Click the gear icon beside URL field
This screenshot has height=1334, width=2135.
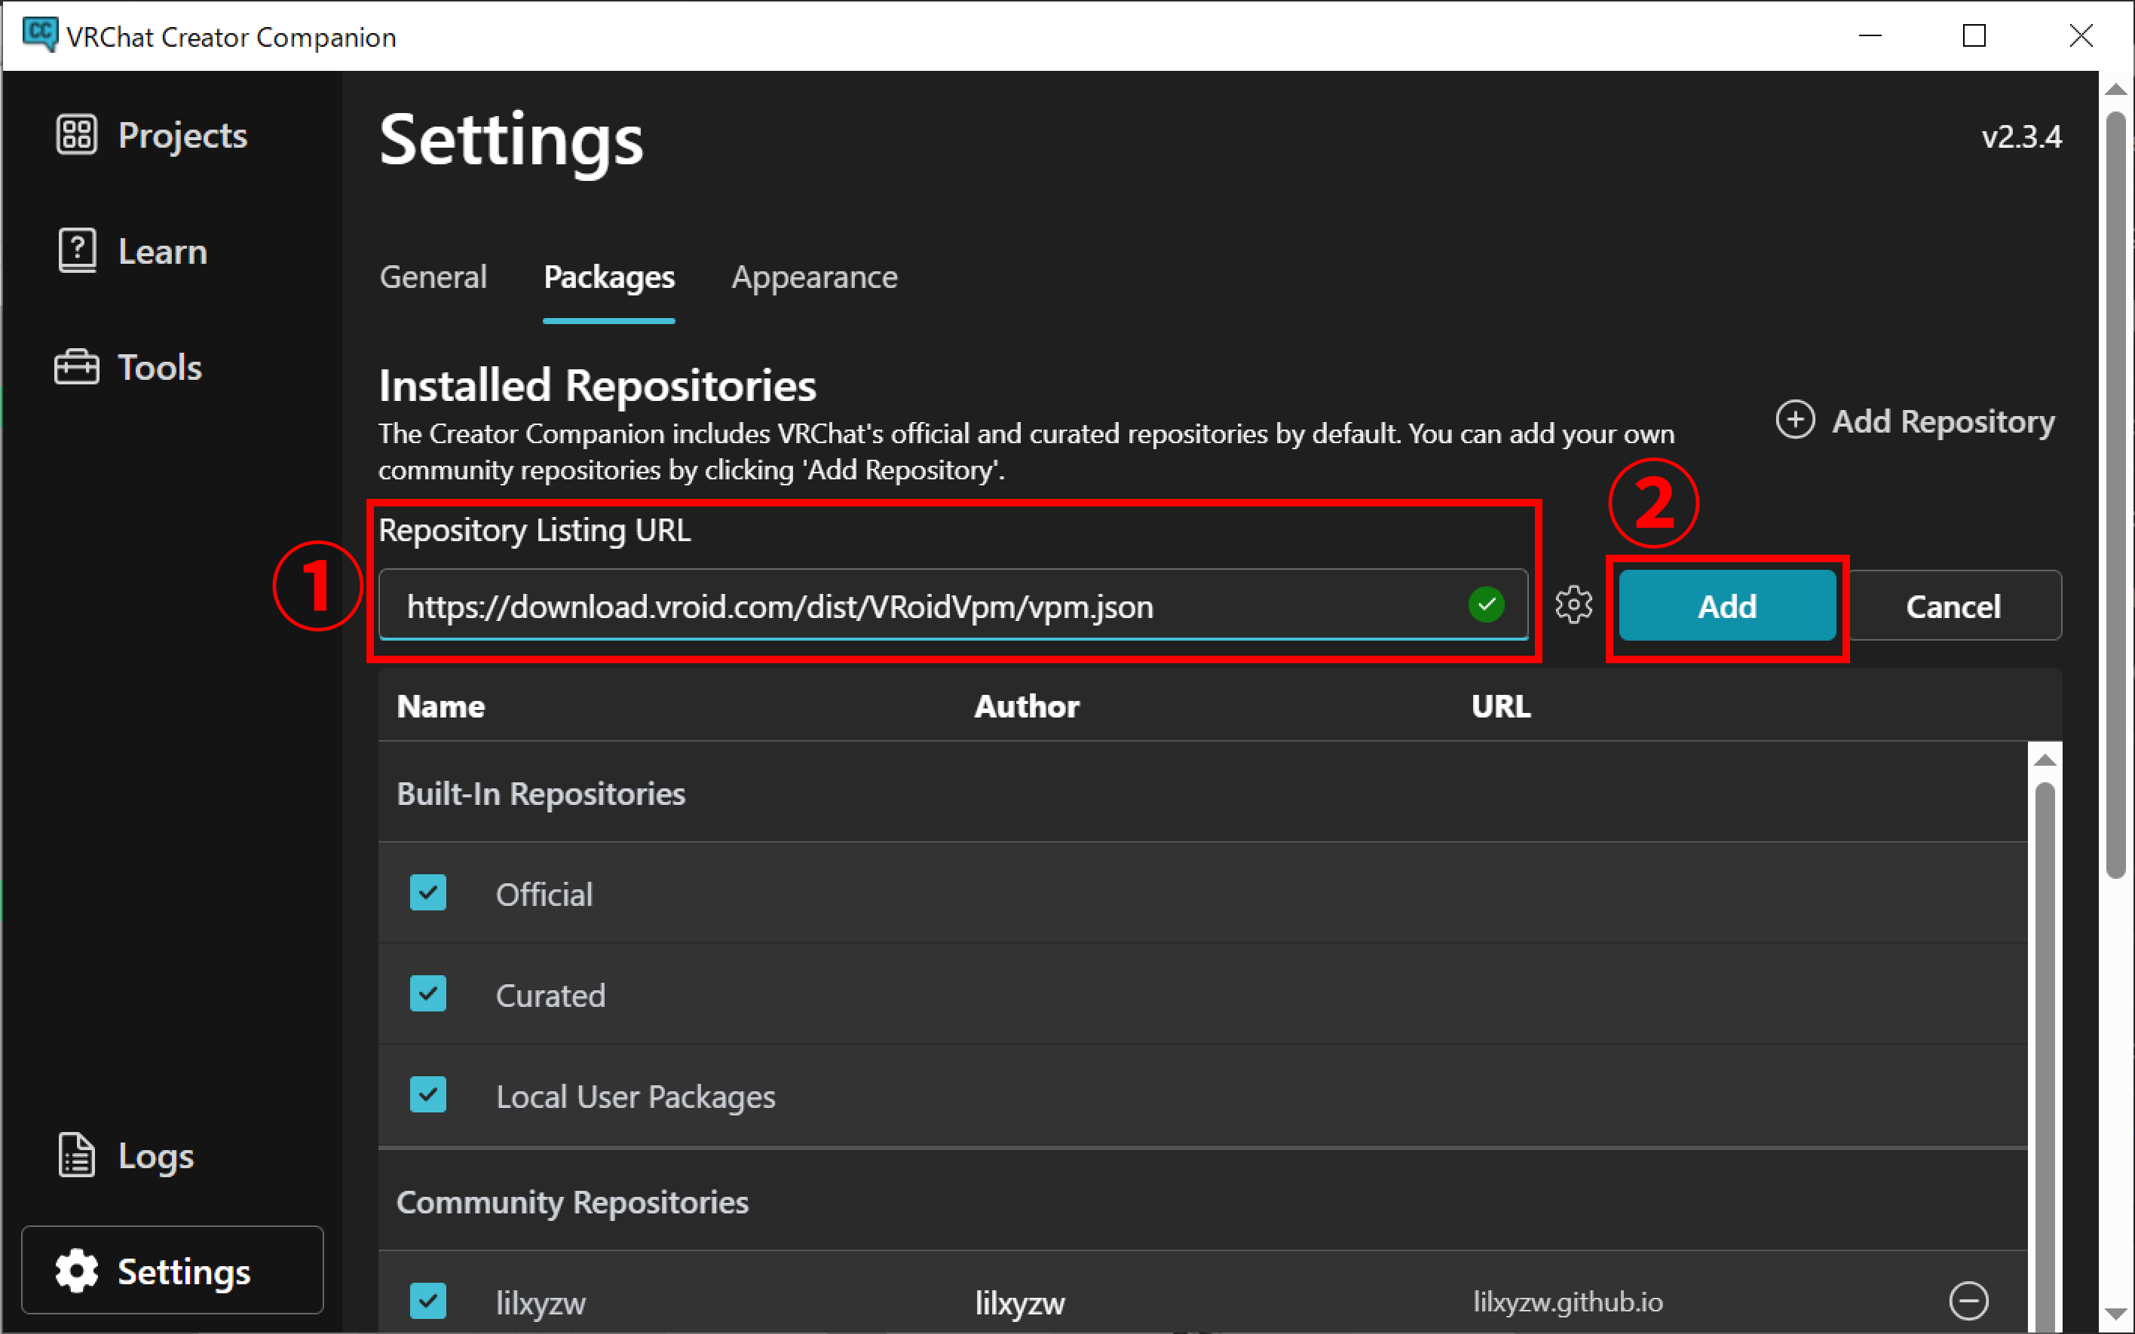point(1573,605)
